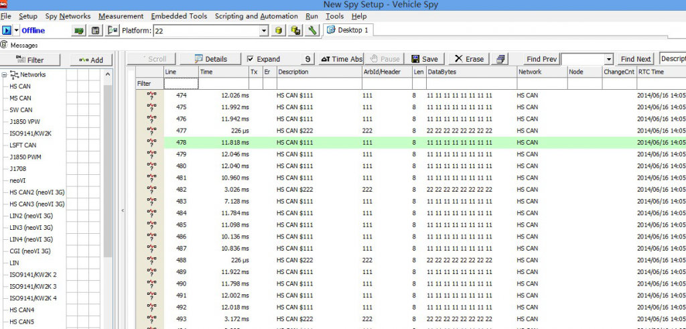Click the message icon on line 474
The width and height of the screenshot is (686, 329).
pos(151,96)
